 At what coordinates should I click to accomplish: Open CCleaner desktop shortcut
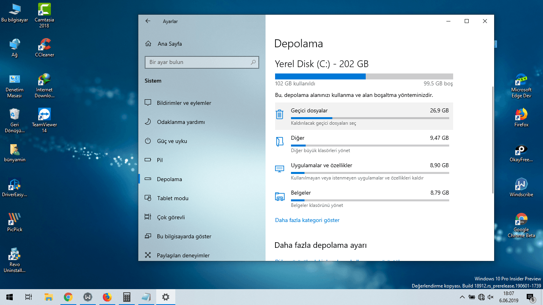point(44,48)
